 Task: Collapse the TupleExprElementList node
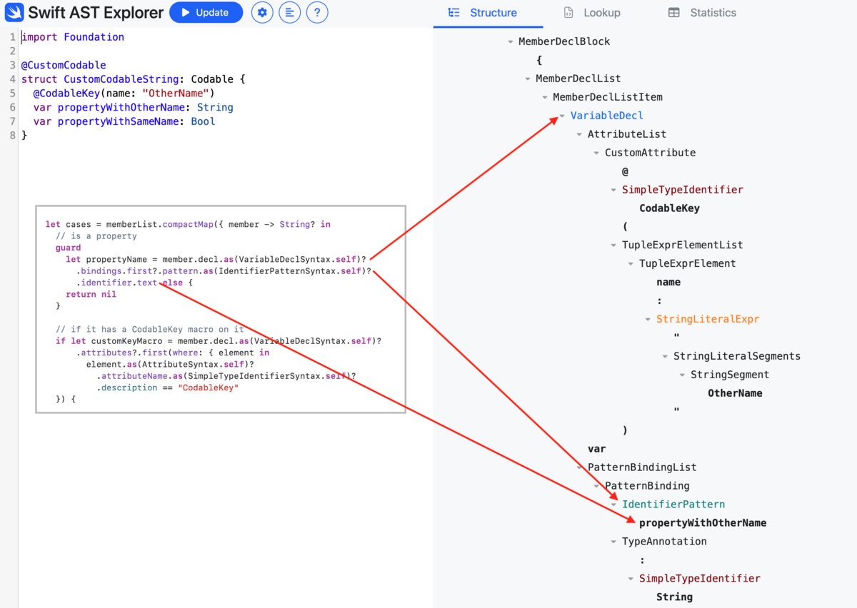613,245
